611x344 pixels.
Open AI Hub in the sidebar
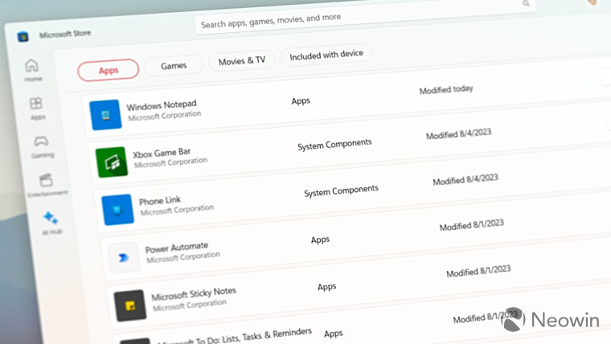51,219
